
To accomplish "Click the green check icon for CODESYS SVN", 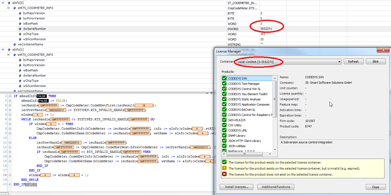I will [x=224, y=78].
